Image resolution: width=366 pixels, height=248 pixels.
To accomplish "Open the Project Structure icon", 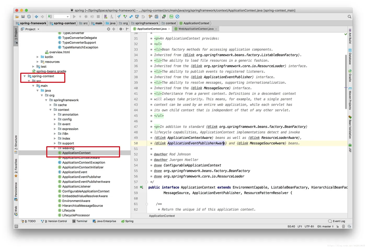I will tap(156, 16).
